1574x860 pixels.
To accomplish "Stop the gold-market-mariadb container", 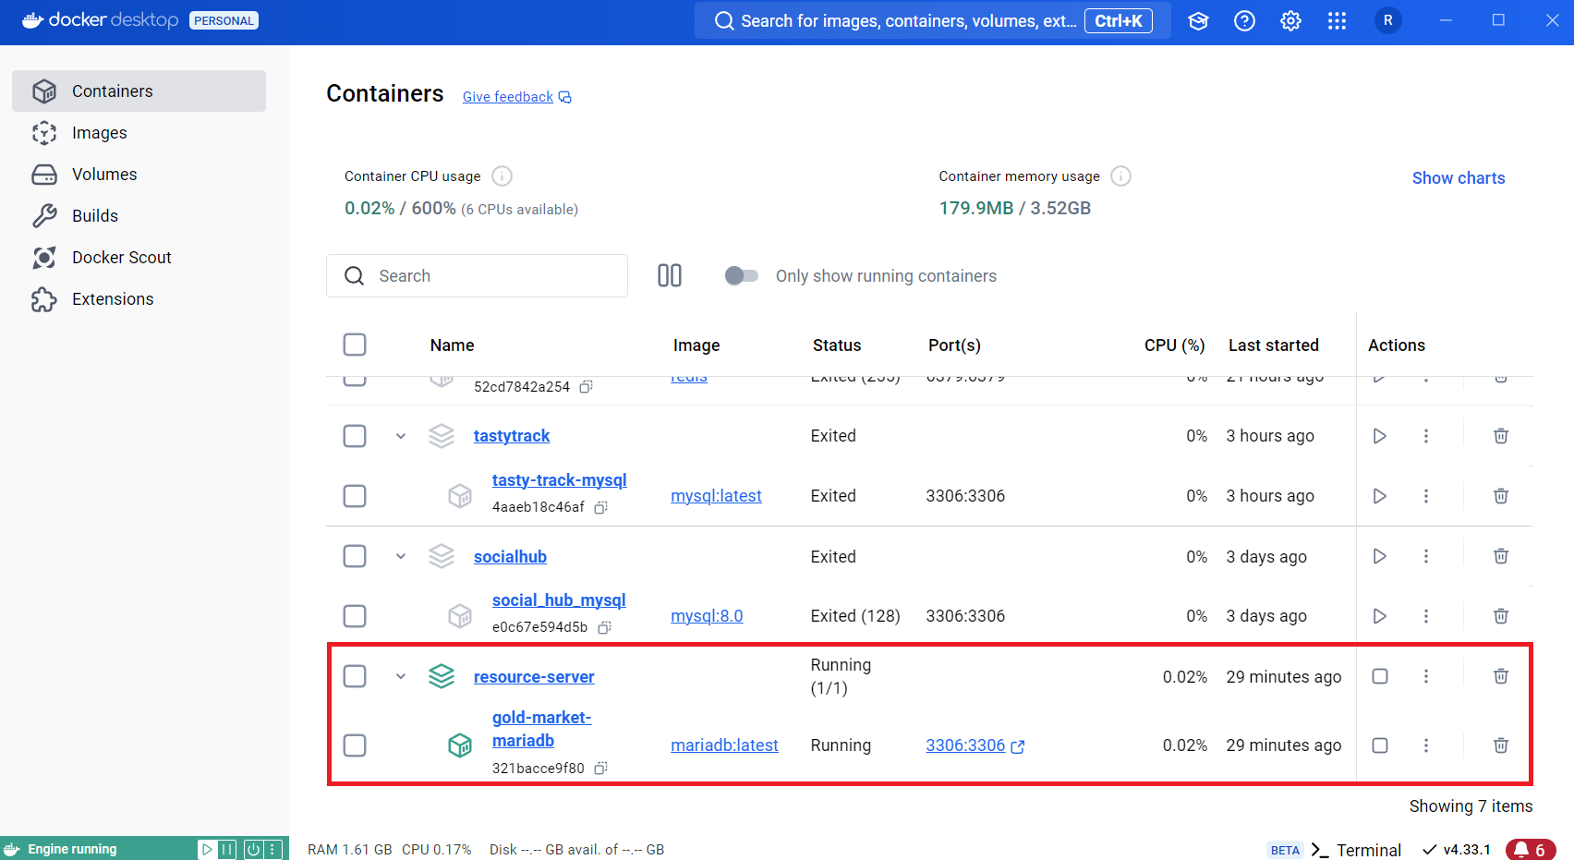I will (1379, 745).
